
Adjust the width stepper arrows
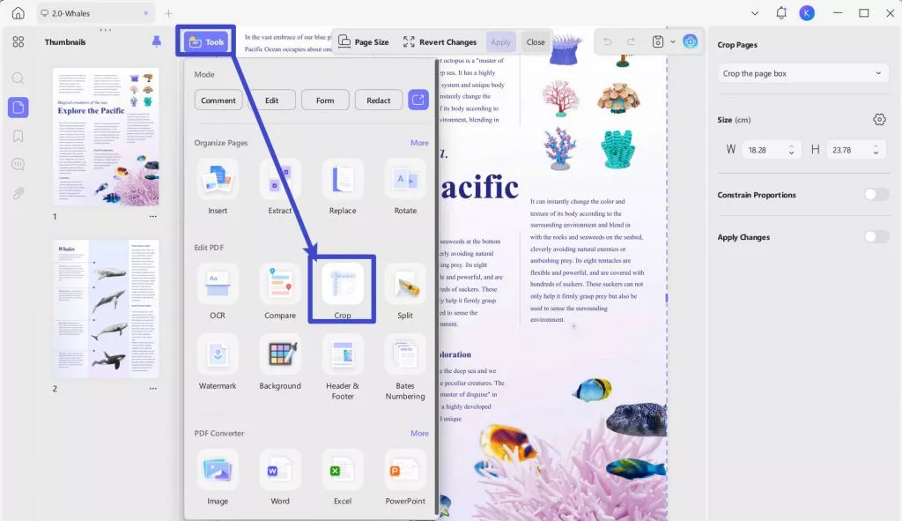coord(792,150)
